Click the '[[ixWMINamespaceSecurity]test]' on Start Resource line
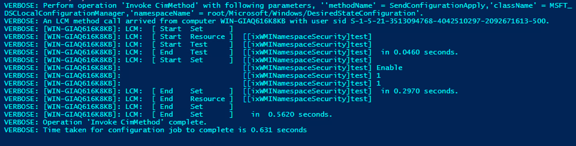 307,36
